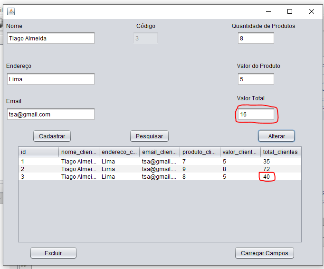Click total cell showing 40
This screenshot has width=324, height=269.
[x=281, y=177]
